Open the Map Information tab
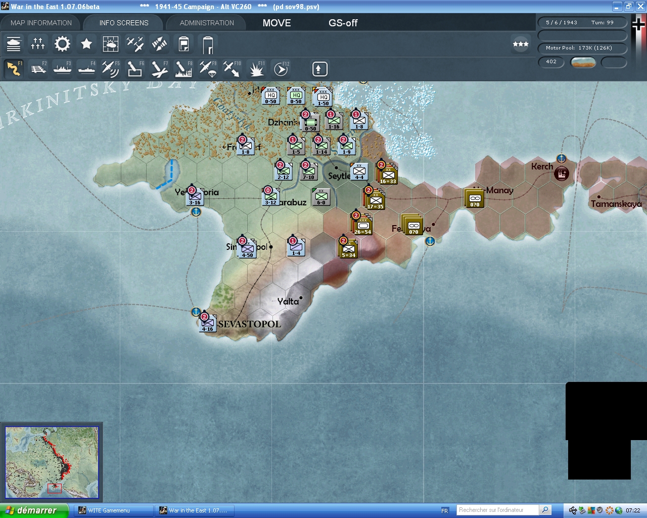 point(41,23)
